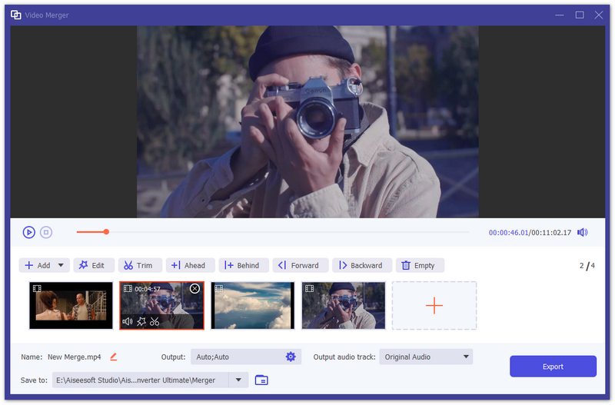615x405 pixels.
Task: Toggle audio on the selected clip thumbnail
Action: click(x=128, y=321)
